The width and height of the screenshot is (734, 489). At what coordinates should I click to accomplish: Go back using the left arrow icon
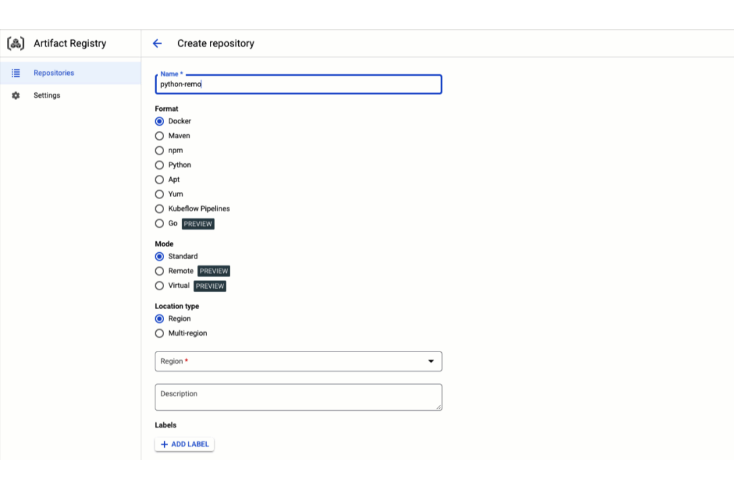pyautogui.click(x=157, y=44)
